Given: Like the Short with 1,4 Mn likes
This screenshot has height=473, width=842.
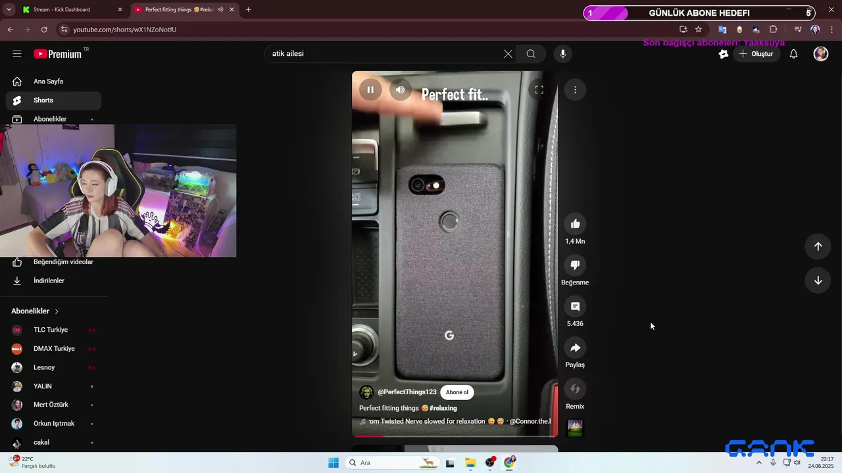Looking at the screenshot, I should [575, 224].
